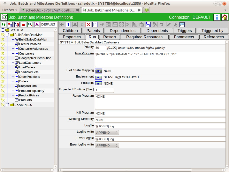Switch to the Properties tab

click(x=71, y=37)
